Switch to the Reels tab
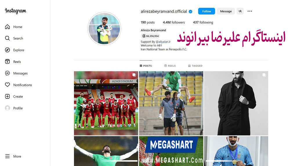Image resolution: width=290 pixels, height=166 pixels. [x=170, y=66]
